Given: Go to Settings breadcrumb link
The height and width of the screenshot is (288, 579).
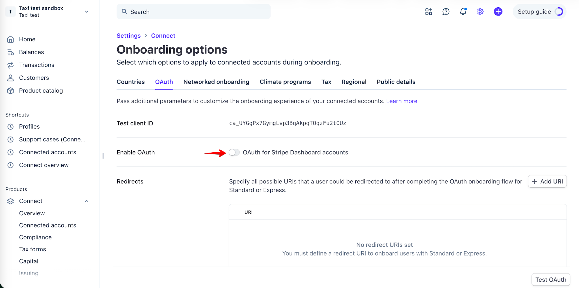Looking at the screenshot, I should 129,36.
